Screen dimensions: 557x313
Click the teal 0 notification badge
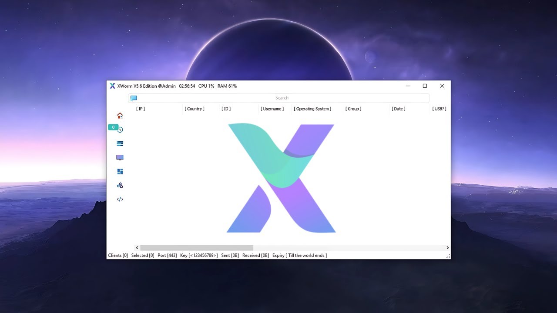pyautogui.click(x=113, y=127)
